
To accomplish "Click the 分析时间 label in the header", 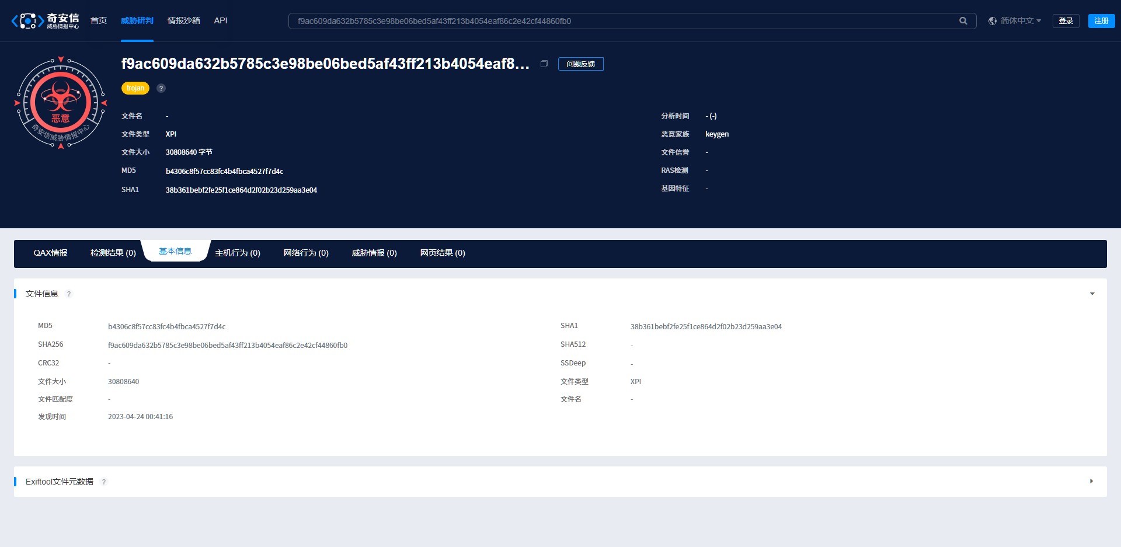I will point(675,116).
